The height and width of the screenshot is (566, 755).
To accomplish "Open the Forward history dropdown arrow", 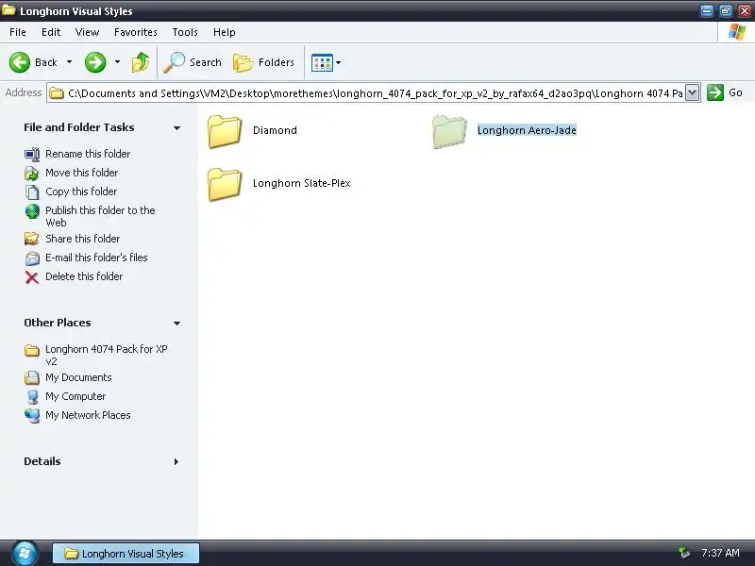I will pos(117,62).
